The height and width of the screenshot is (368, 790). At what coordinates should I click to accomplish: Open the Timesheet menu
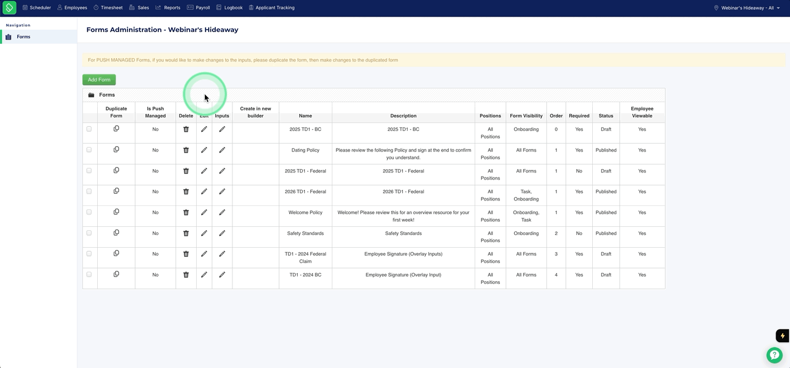tap(108, 8)
